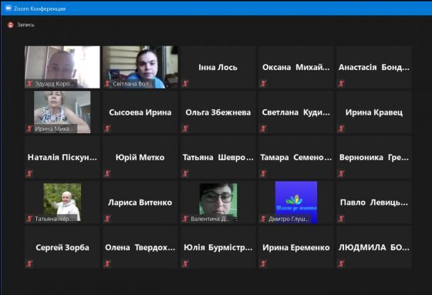Click the name 'Сысоева Ирина'
This screenshot has width=432, height=295.
(x=140, y=112)
